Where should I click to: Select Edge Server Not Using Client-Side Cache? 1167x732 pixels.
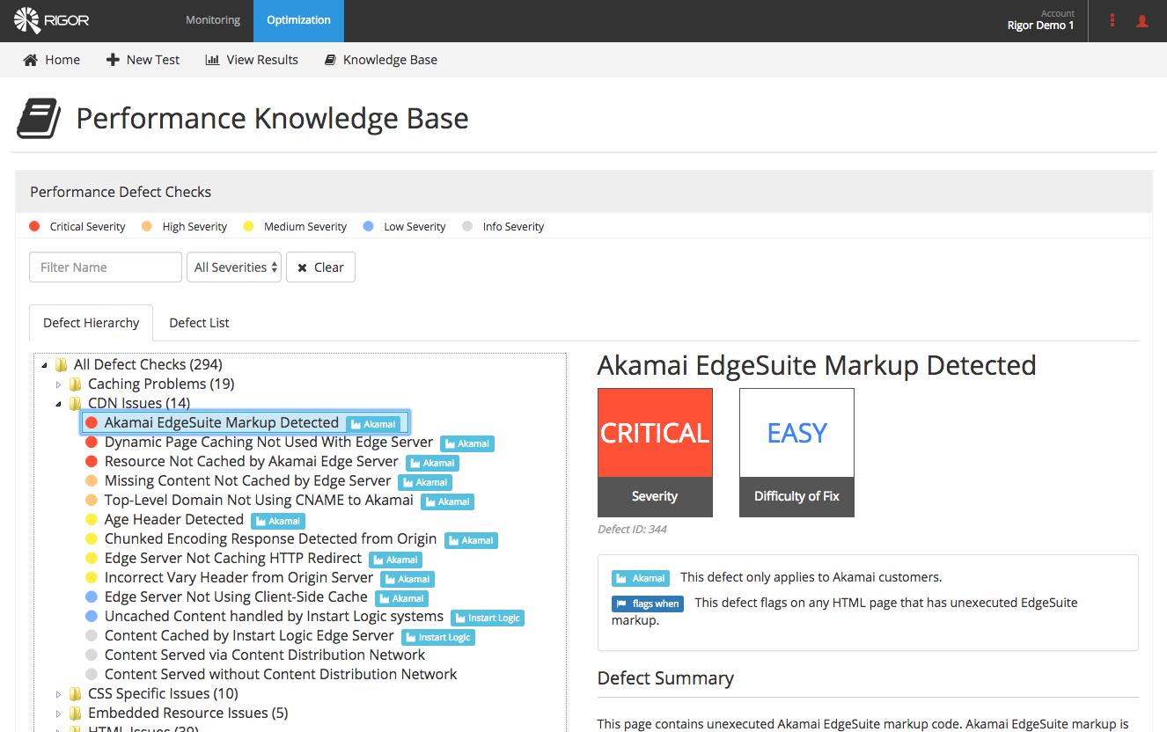(236, 597)
